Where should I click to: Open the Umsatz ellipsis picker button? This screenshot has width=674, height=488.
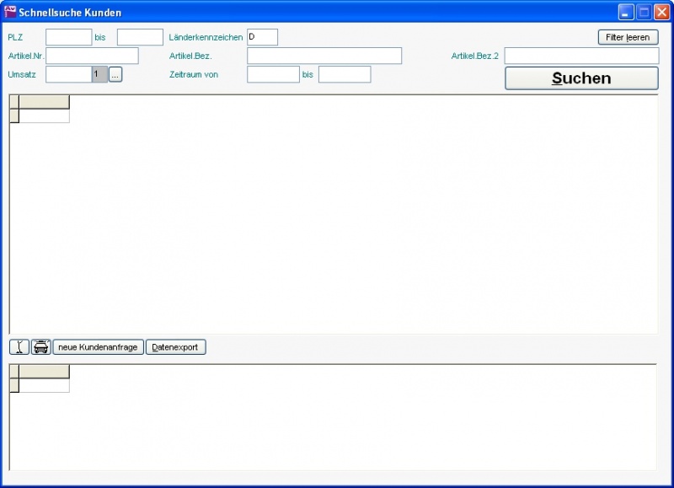115,75
